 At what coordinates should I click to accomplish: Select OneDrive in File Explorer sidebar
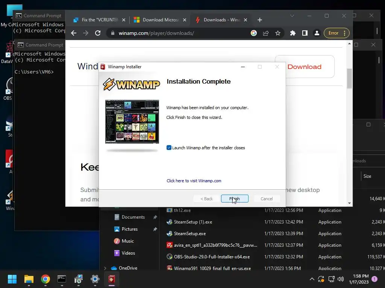(128, 268)
